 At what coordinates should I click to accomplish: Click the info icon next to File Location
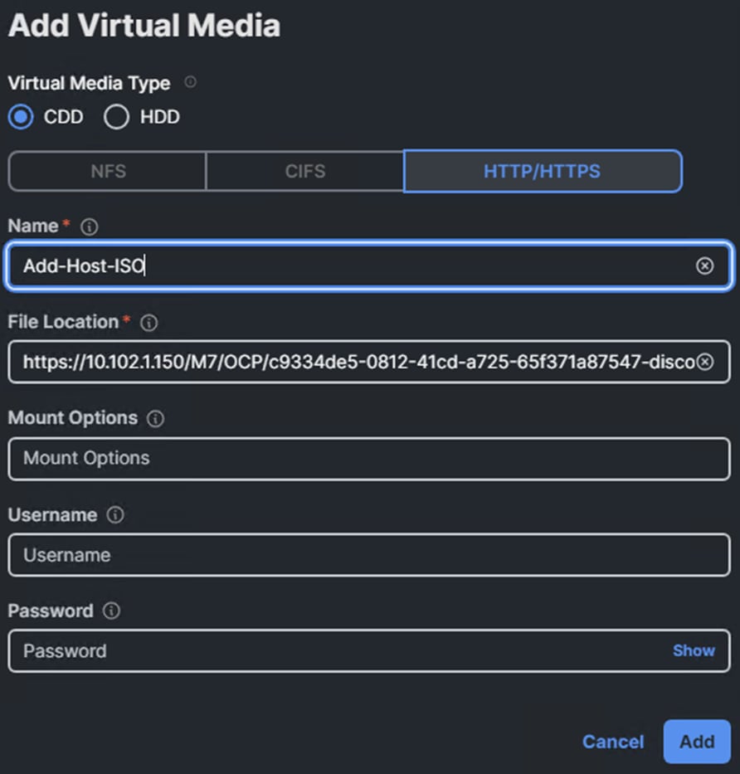point(149,323)
